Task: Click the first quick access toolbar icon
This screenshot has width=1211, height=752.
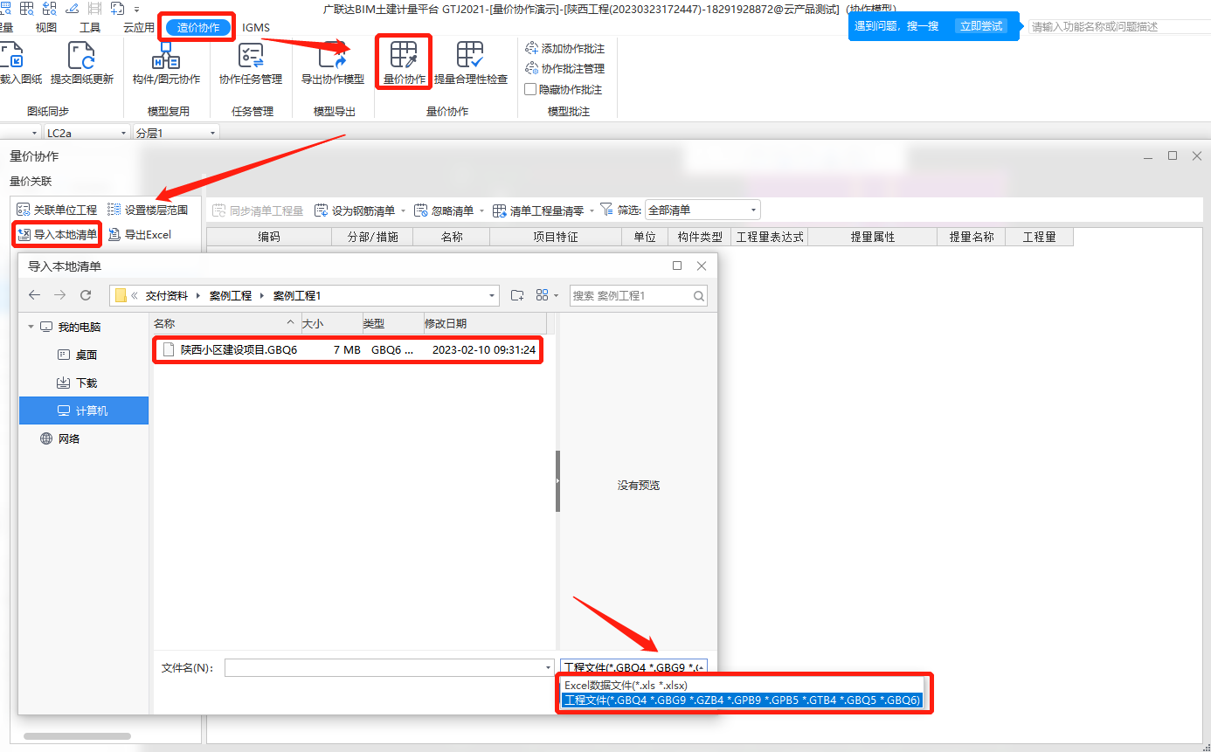Action: pyautogui.click(x=5, y=8)
